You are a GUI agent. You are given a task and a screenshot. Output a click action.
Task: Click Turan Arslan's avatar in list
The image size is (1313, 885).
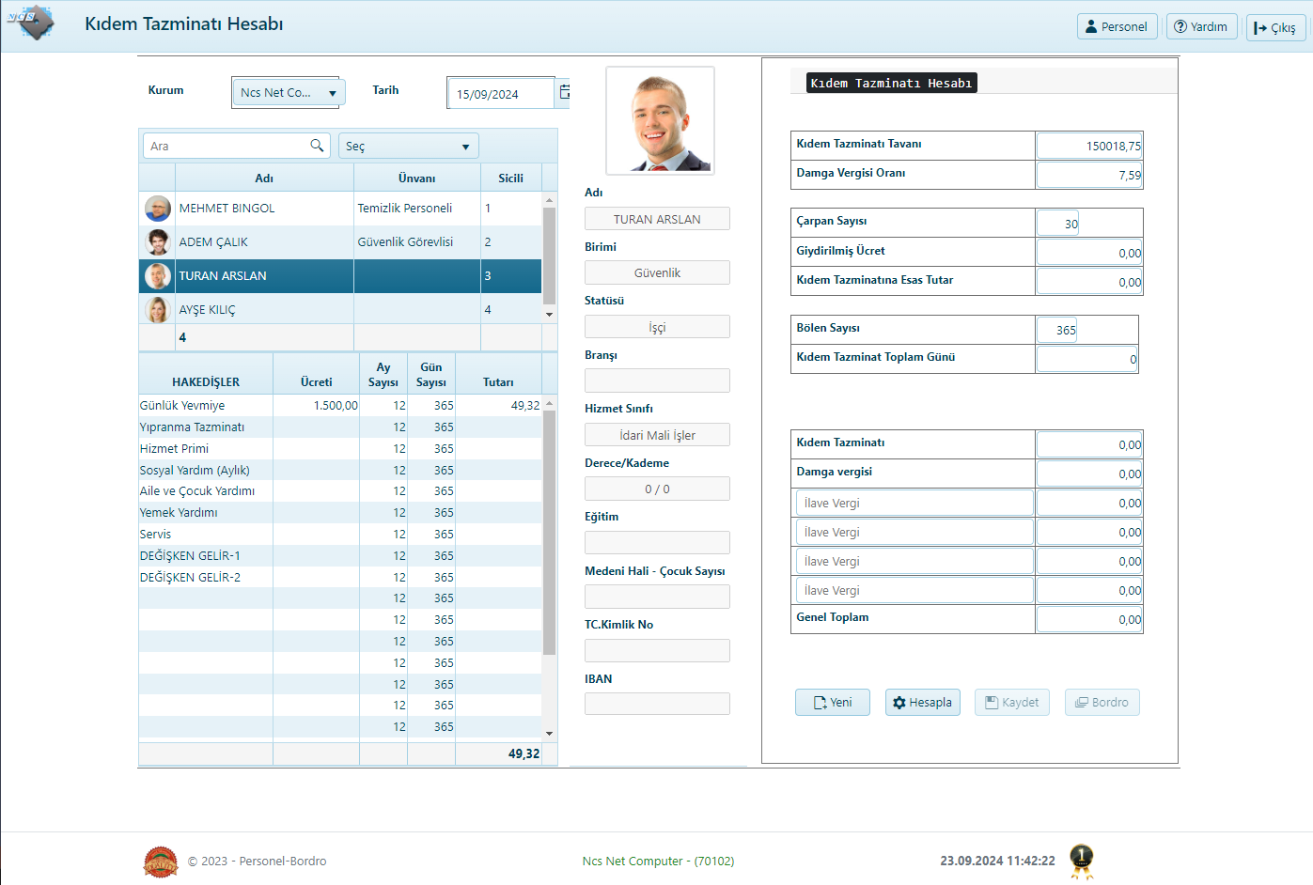(x=158, y=276)
